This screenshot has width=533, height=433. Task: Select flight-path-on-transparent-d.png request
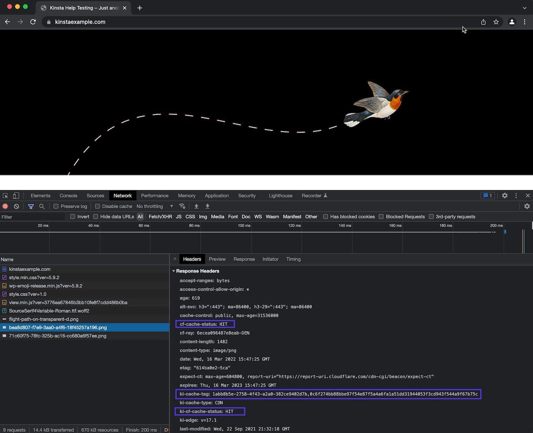44,319
